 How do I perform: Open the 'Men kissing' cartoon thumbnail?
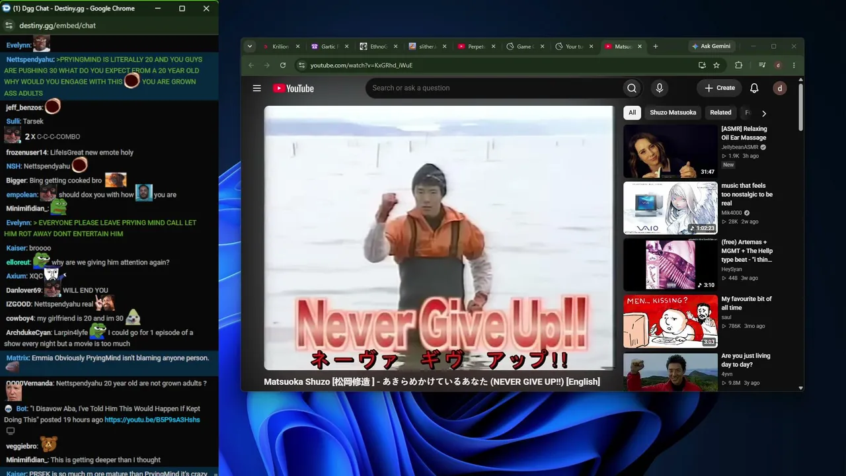click(x=670, y=321)
